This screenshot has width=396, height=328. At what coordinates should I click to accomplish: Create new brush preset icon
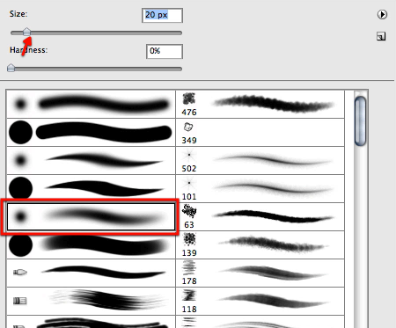[381, 36]
